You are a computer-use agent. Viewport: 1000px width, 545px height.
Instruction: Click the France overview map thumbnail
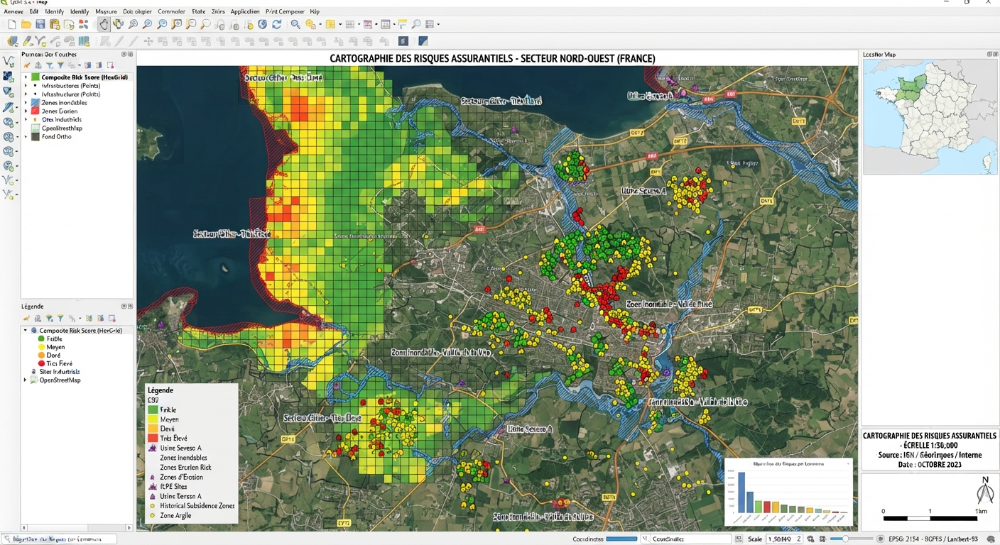pyautogui.click(x=930, y=116)
